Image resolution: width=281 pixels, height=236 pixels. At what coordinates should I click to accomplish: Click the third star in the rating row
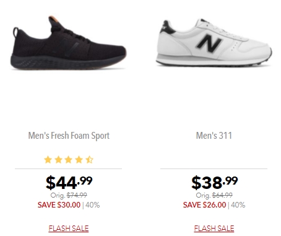[69, 160]
